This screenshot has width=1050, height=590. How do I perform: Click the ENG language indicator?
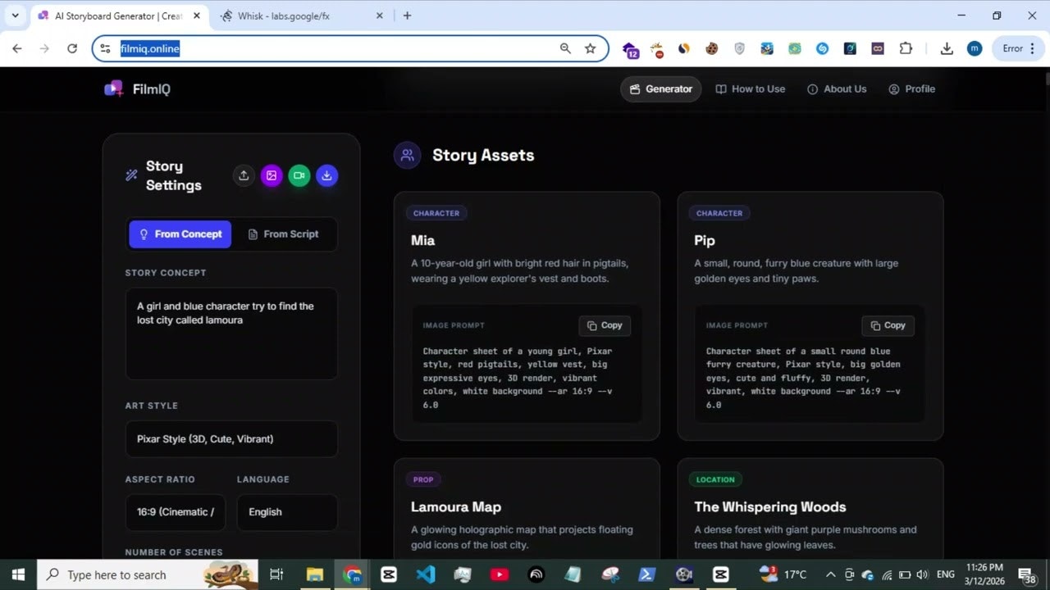coord(945,574)
